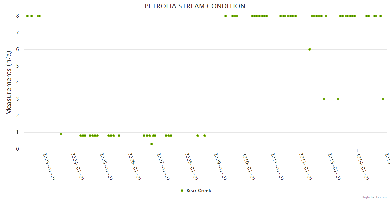Screen dimensions: 390x200
Task: Click the Bear Creek legend marker icon
Action: click(x=182, y=191)
